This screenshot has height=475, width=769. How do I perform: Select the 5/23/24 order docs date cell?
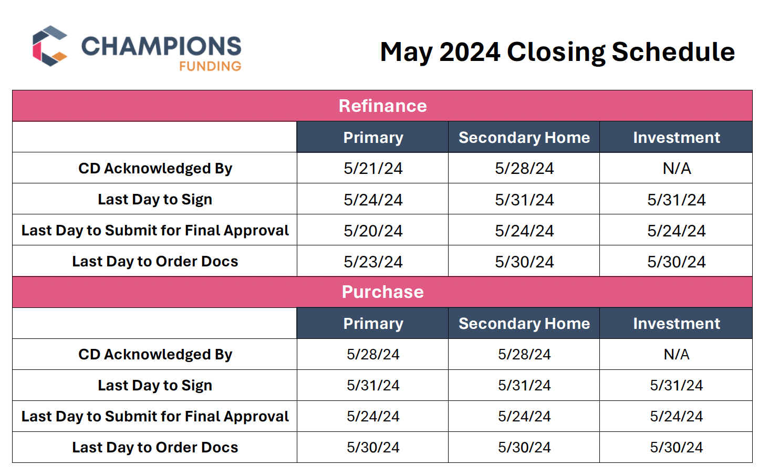coord(373,262)
